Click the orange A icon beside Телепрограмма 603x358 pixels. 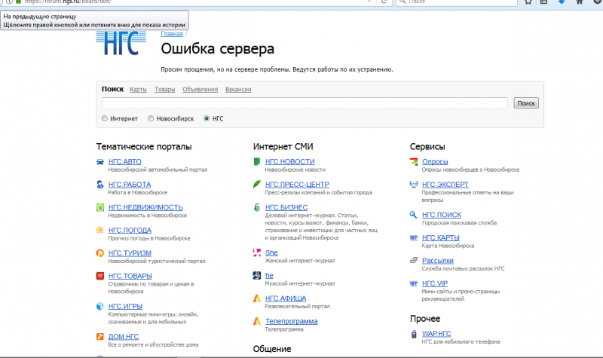pyautogui.click(x=256, y=321)
